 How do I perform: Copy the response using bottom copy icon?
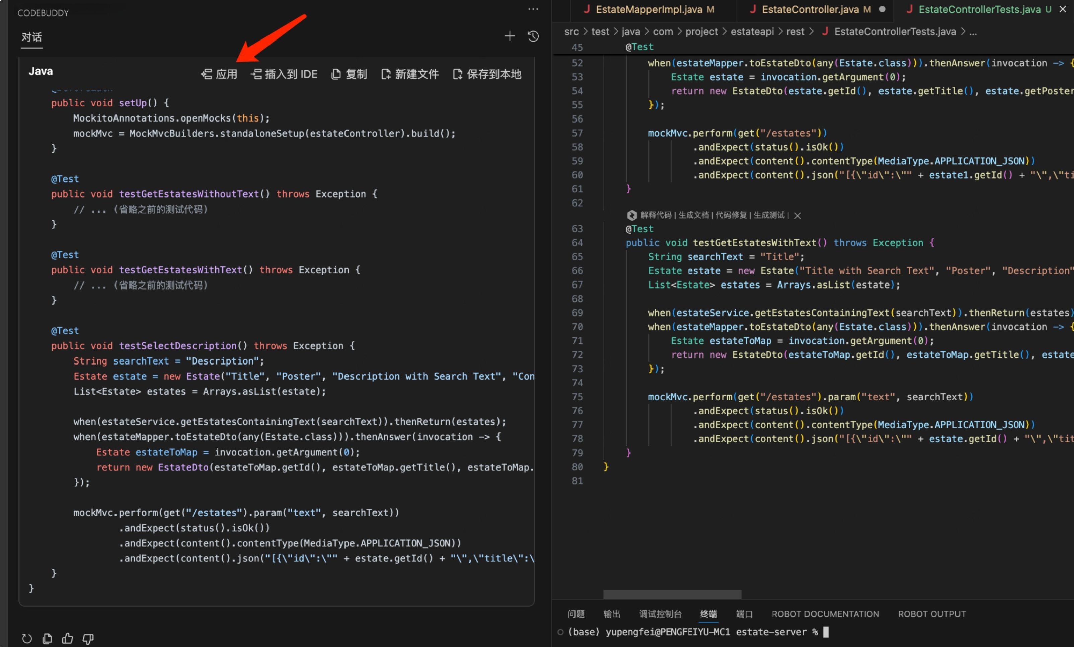click(x=48, y=639)
